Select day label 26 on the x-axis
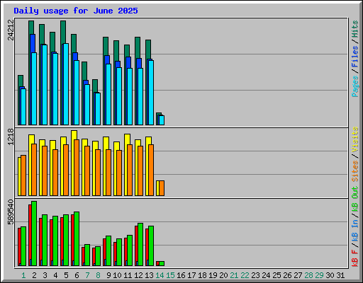The width and height of the screenshot is (363, 283). click(287, 275)
